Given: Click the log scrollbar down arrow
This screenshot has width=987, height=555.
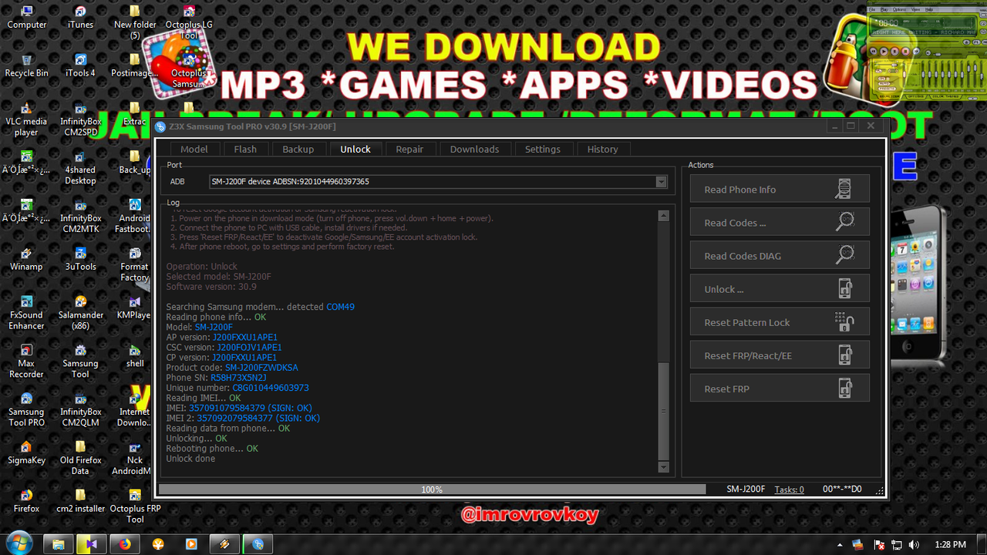Looking at the screenshot, I should pyautogui.click(x=663, y=467).
